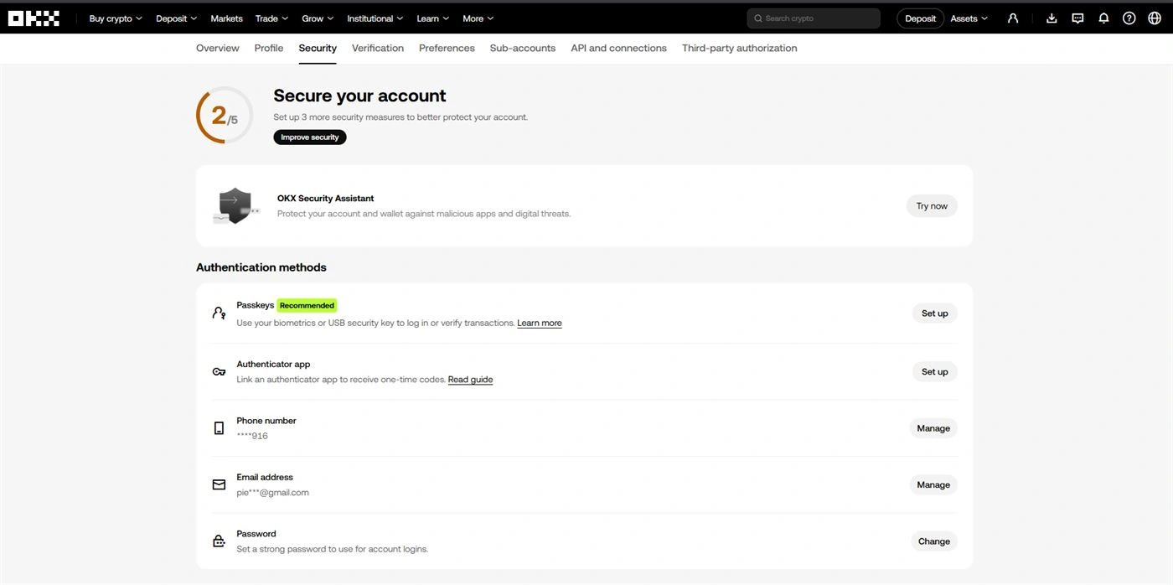Switch to the Verification tab
Viewport: 1173px width, 585px height.
(x=378, y=48)
